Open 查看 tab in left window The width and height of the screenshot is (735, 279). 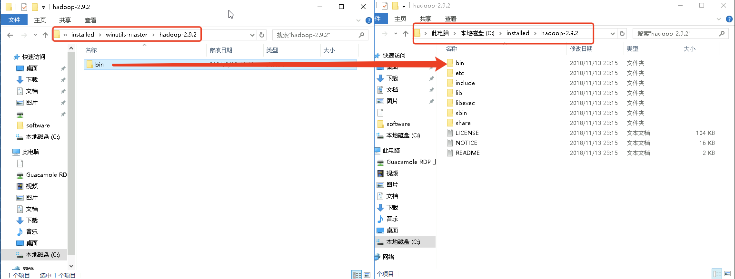click(90, 20)
